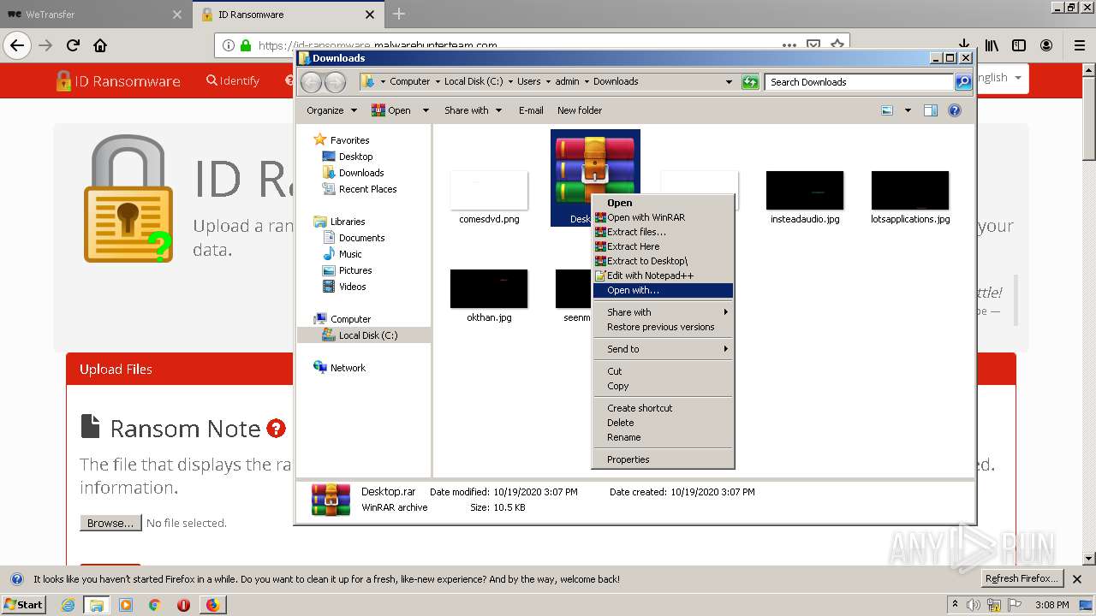This screenshot has width=1096, height=616.
Task: Click the Windows Start button
Action: [24, 604]
